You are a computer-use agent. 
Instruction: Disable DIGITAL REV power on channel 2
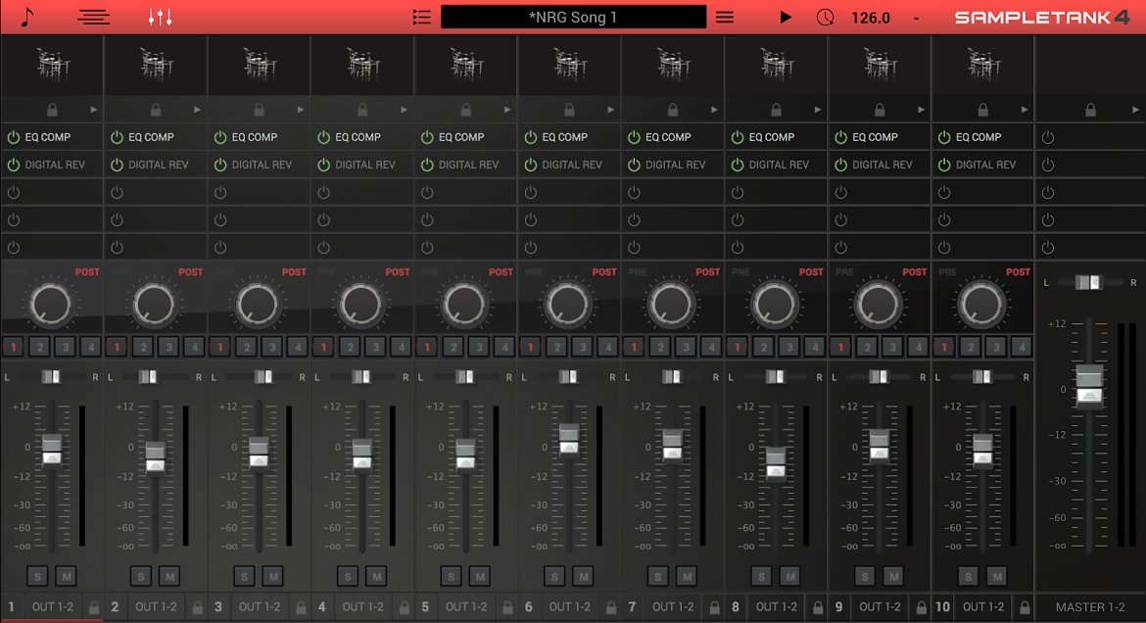click(x=117, y=165)
